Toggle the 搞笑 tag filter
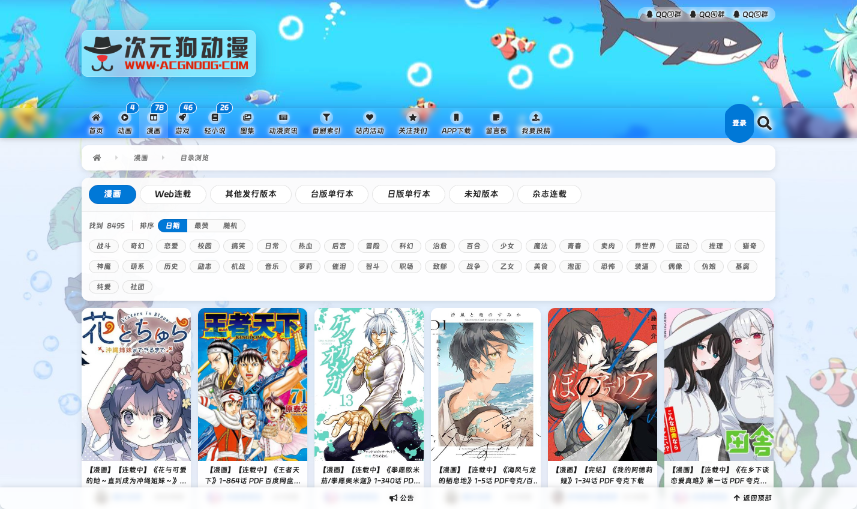 (238, 246)
